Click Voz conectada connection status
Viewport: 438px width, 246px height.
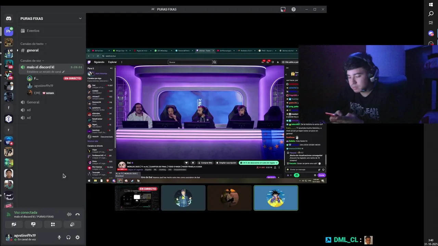click(x=26, y=213)
